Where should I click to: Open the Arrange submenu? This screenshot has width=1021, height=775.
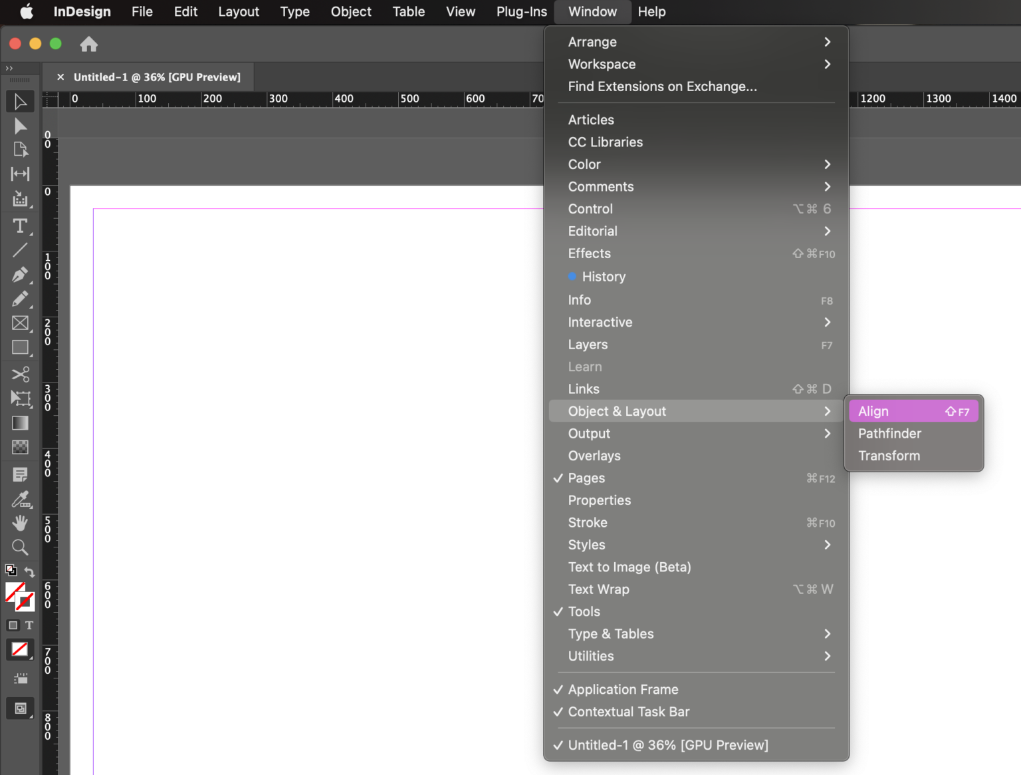coord(592,41)
